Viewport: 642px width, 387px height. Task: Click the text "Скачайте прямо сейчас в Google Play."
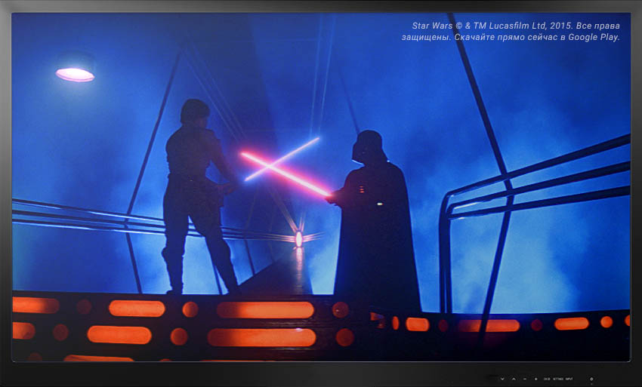pyautogui.click(x=537, y=37)
